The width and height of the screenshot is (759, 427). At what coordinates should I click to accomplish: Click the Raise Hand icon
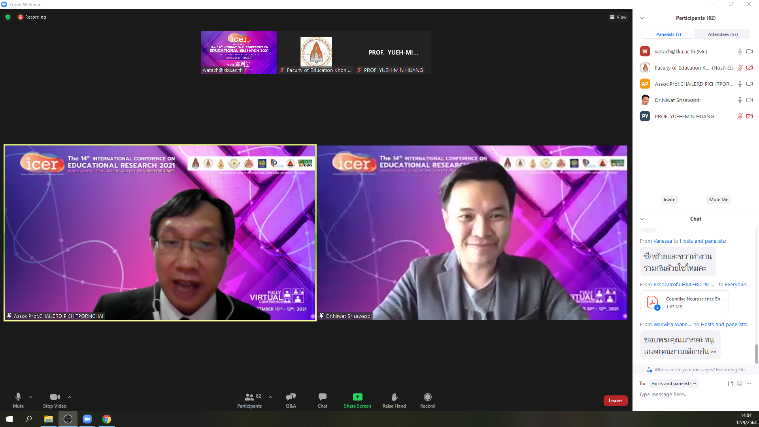[394, 397]
